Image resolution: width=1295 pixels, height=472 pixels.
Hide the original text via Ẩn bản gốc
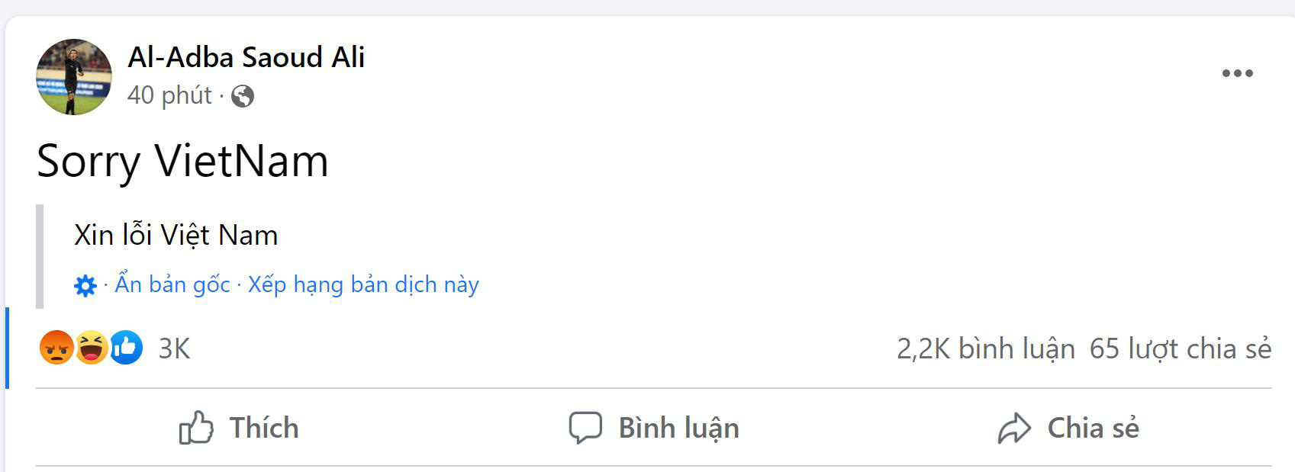coord(171,284)
